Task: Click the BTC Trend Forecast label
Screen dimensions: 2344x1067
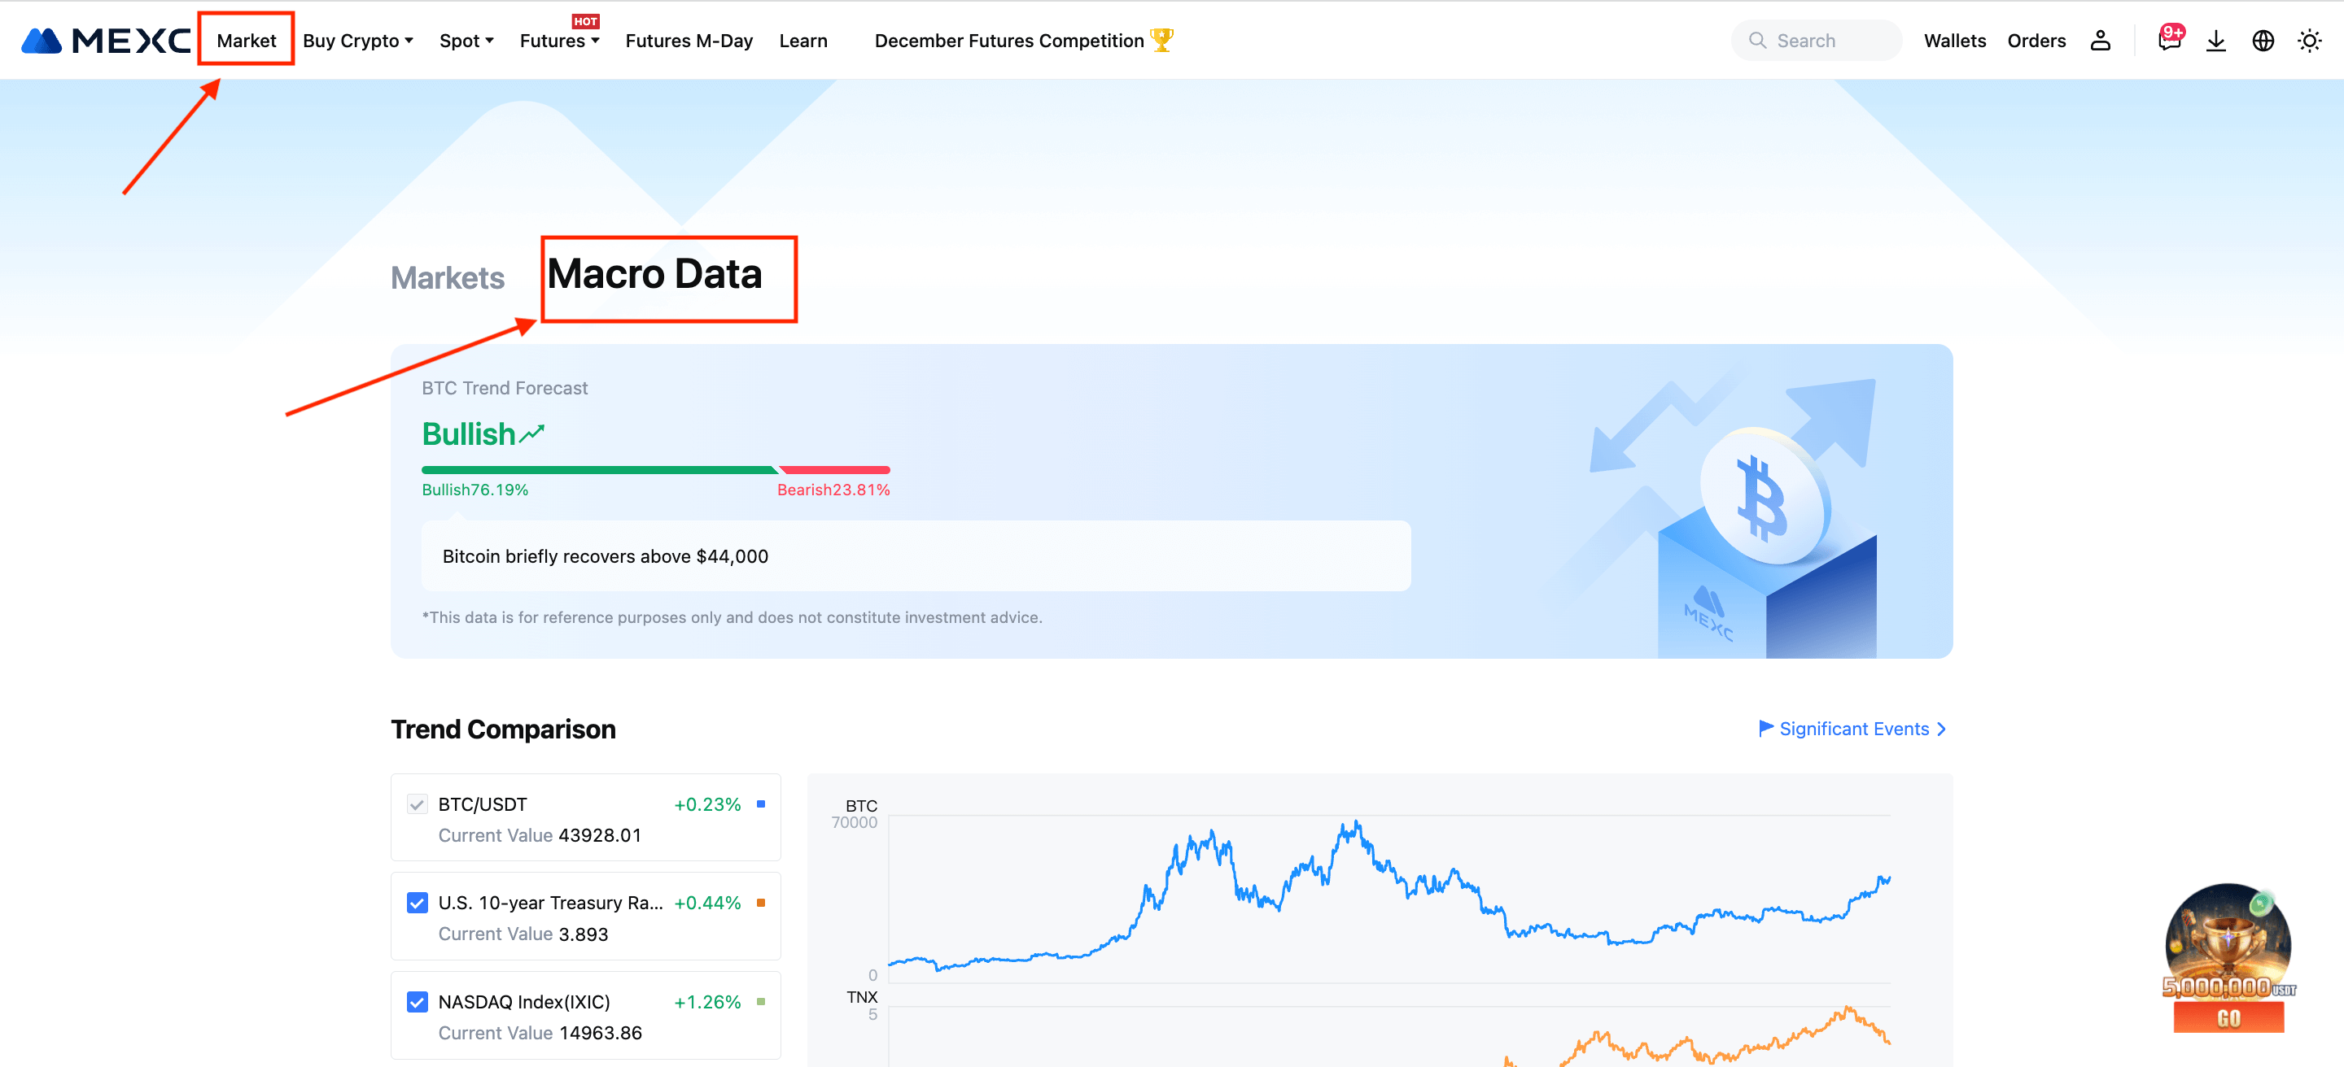Action: [x=505, y=388]
